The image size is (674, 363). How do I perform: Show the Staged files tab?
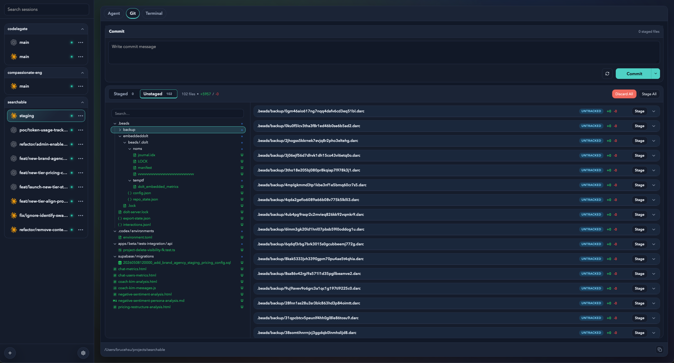pyautogui.click(x=124, y=94)
